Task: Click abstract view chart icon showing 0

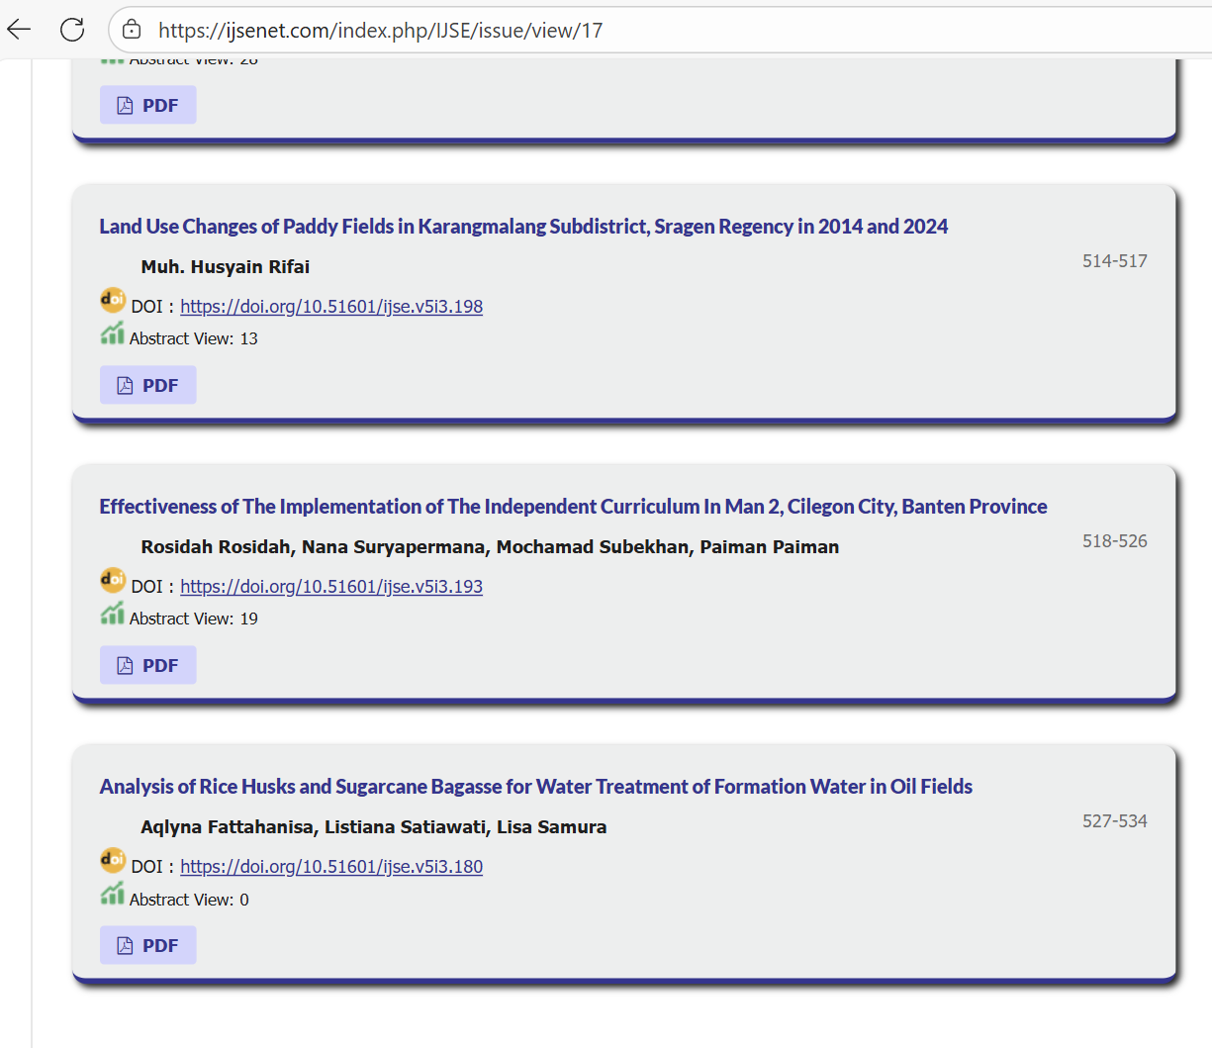Action: click(x=112, y=895)
